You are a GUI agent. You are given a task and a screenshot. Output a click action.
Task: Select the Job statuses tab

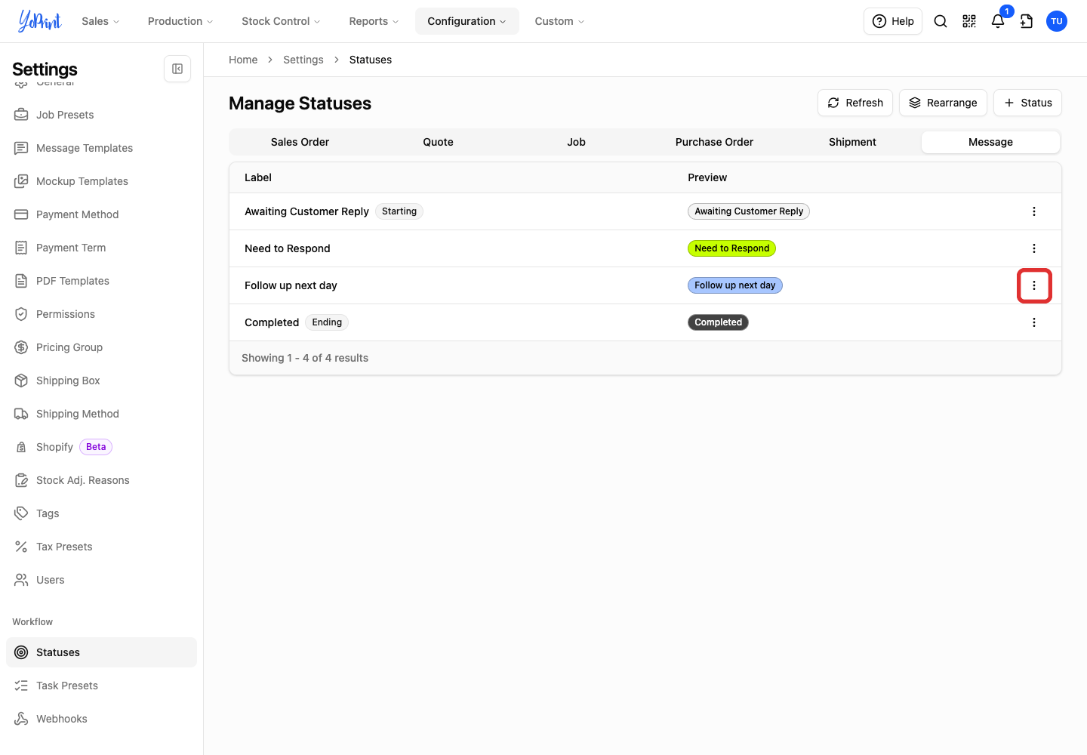[576, 142]
